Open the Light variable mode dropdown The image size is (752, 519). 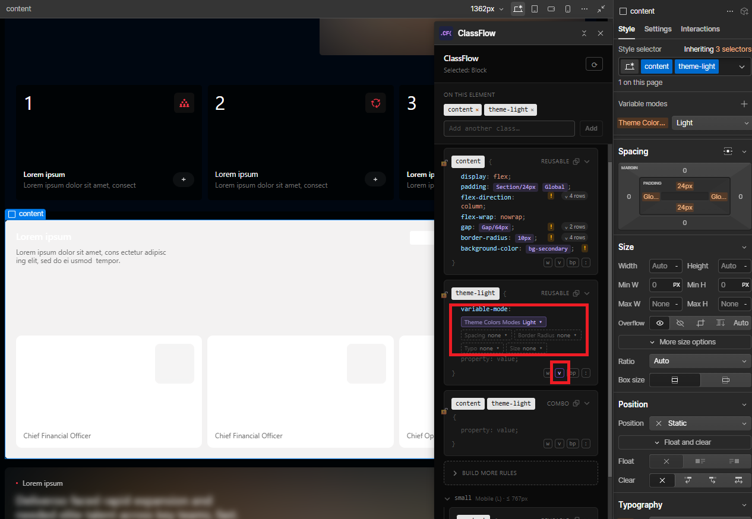[712, 123]
